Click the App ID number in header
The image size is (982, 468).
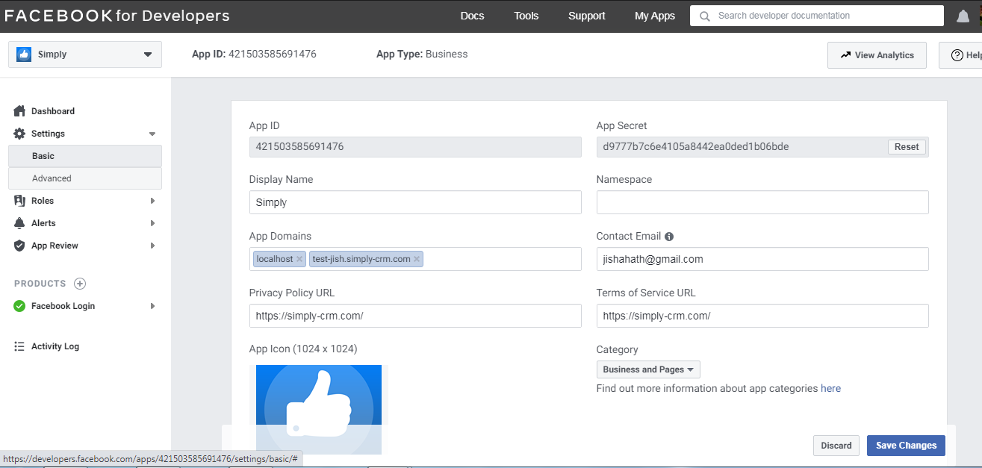click(272, 54)
